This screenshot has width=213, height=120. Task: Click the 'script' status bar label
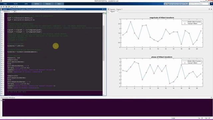point(173,118)
